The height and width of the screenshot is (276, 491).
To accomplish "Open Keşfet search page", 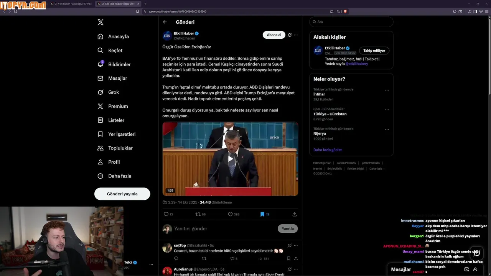I will (110, 50).
